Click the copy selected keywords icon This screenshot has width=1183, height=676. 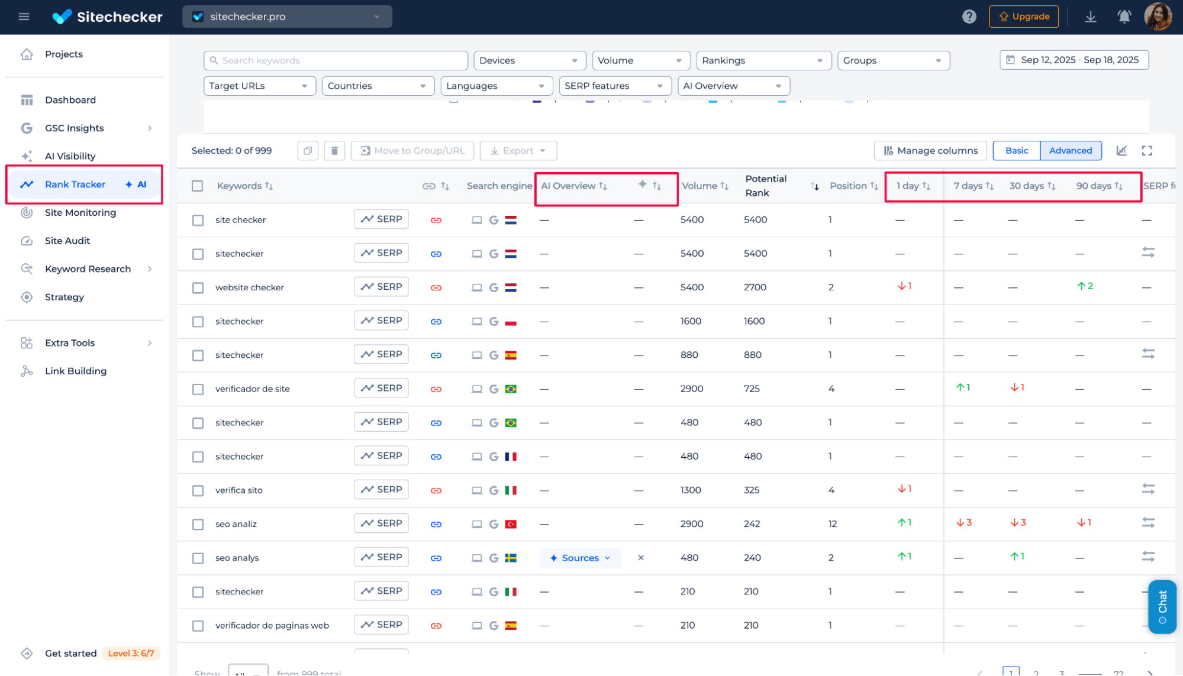tap(308, 151)
